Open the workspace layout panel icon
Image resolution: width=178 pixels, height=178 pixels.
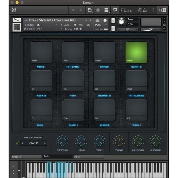[107, 10]
